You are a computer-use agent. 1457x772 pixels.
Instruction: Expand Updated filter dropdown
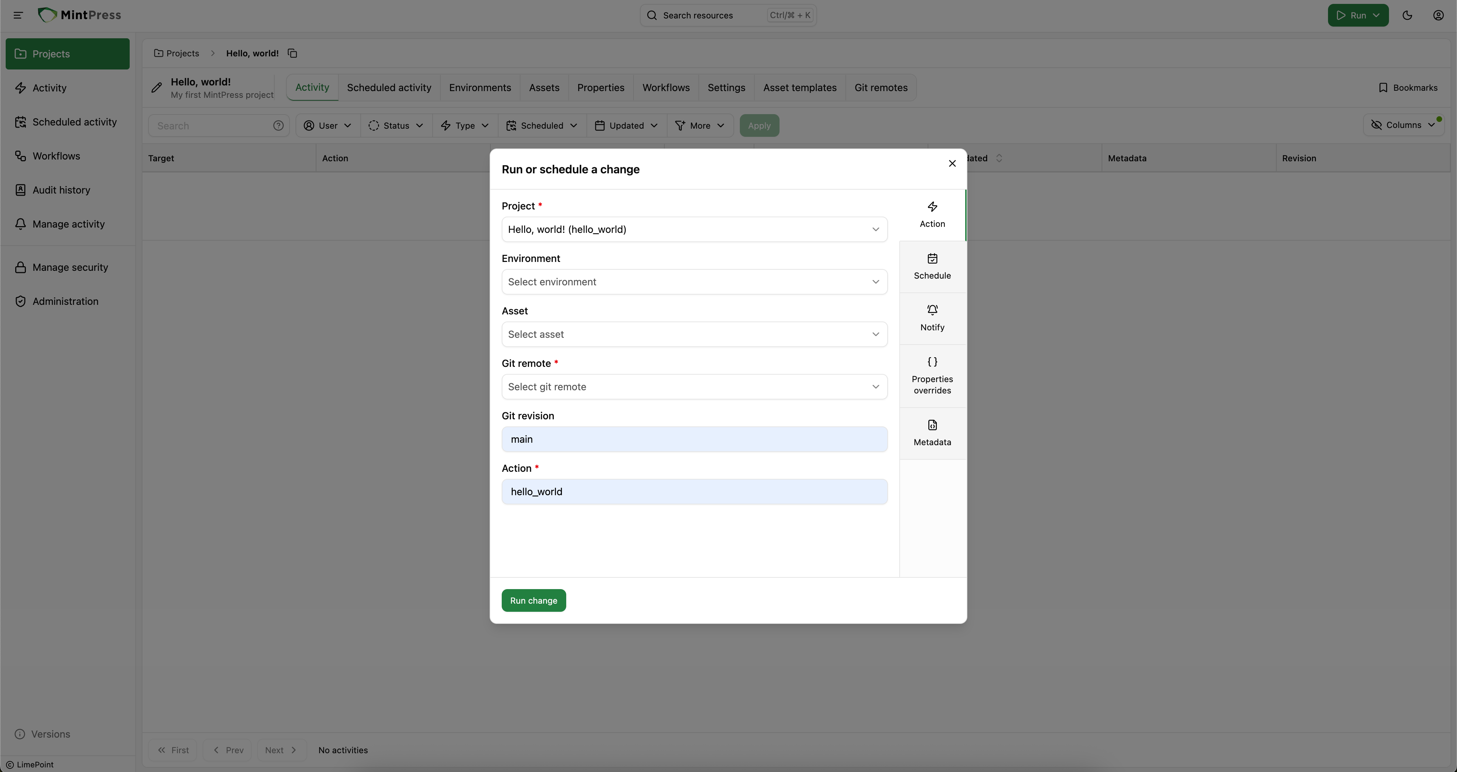tap(627, 125)
